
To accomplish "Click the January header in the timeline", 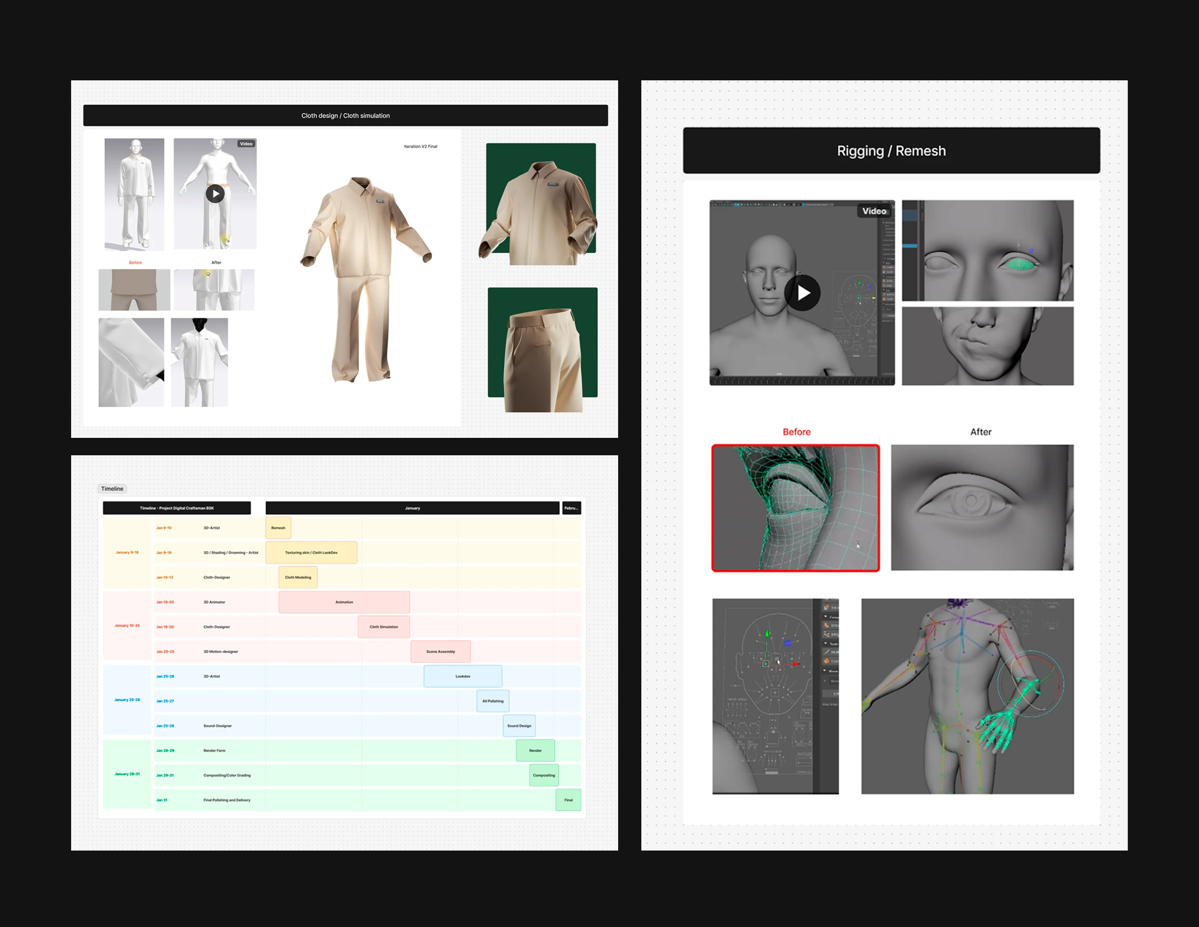I will point(412,508).
